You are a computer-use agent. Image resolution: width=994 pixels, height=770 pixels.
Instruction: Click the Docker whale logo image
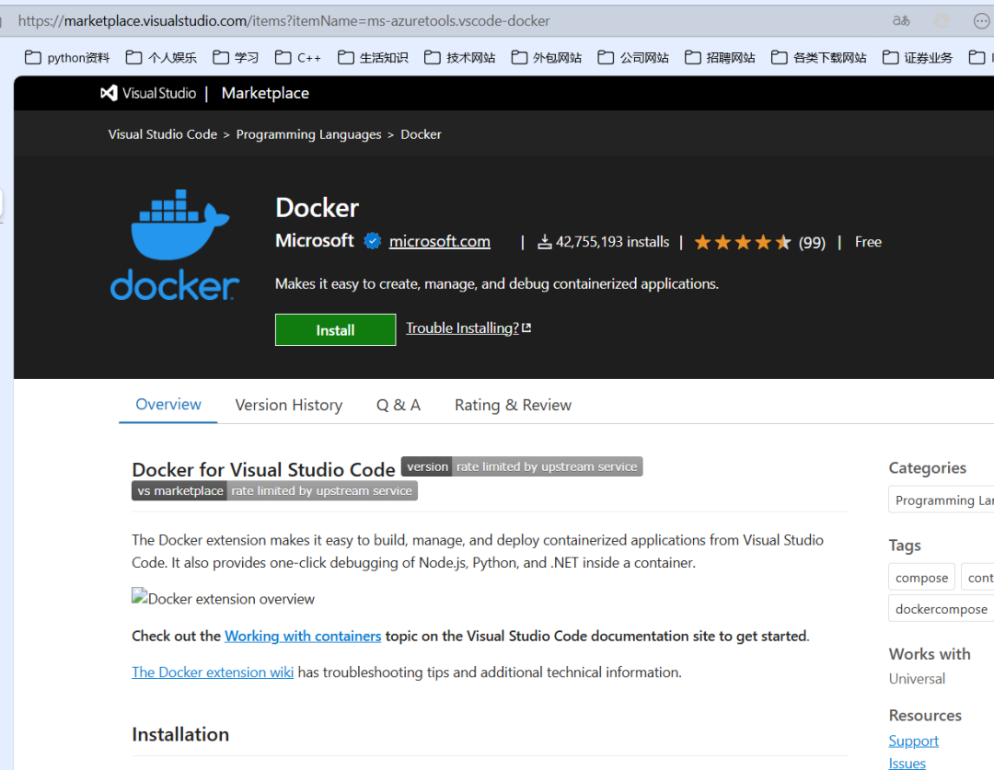coord(174,245)
